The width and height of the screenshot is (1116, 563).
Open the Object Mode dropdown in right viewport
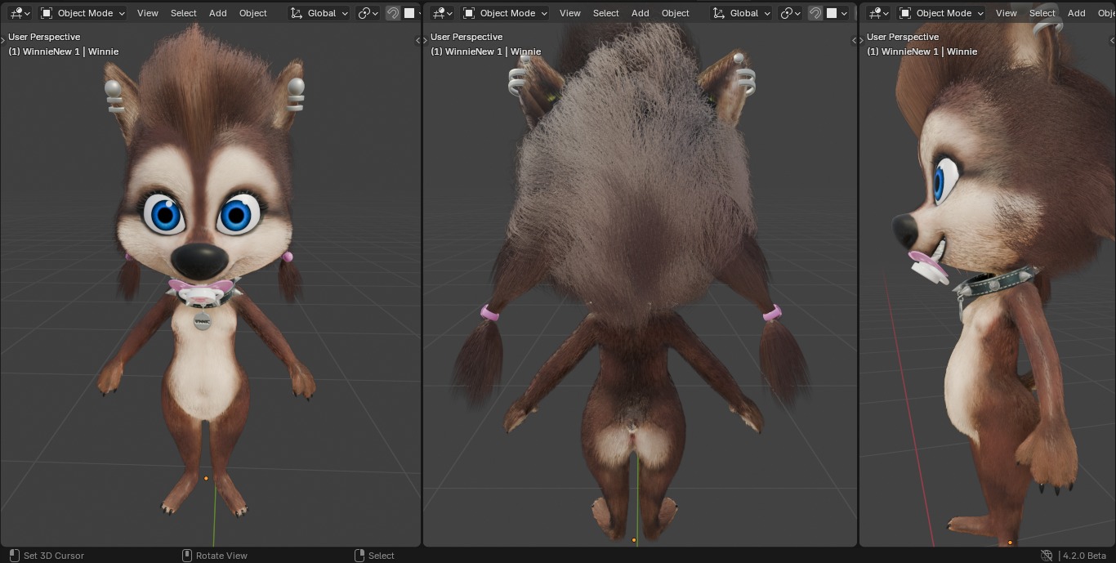(x=941, y=13)
